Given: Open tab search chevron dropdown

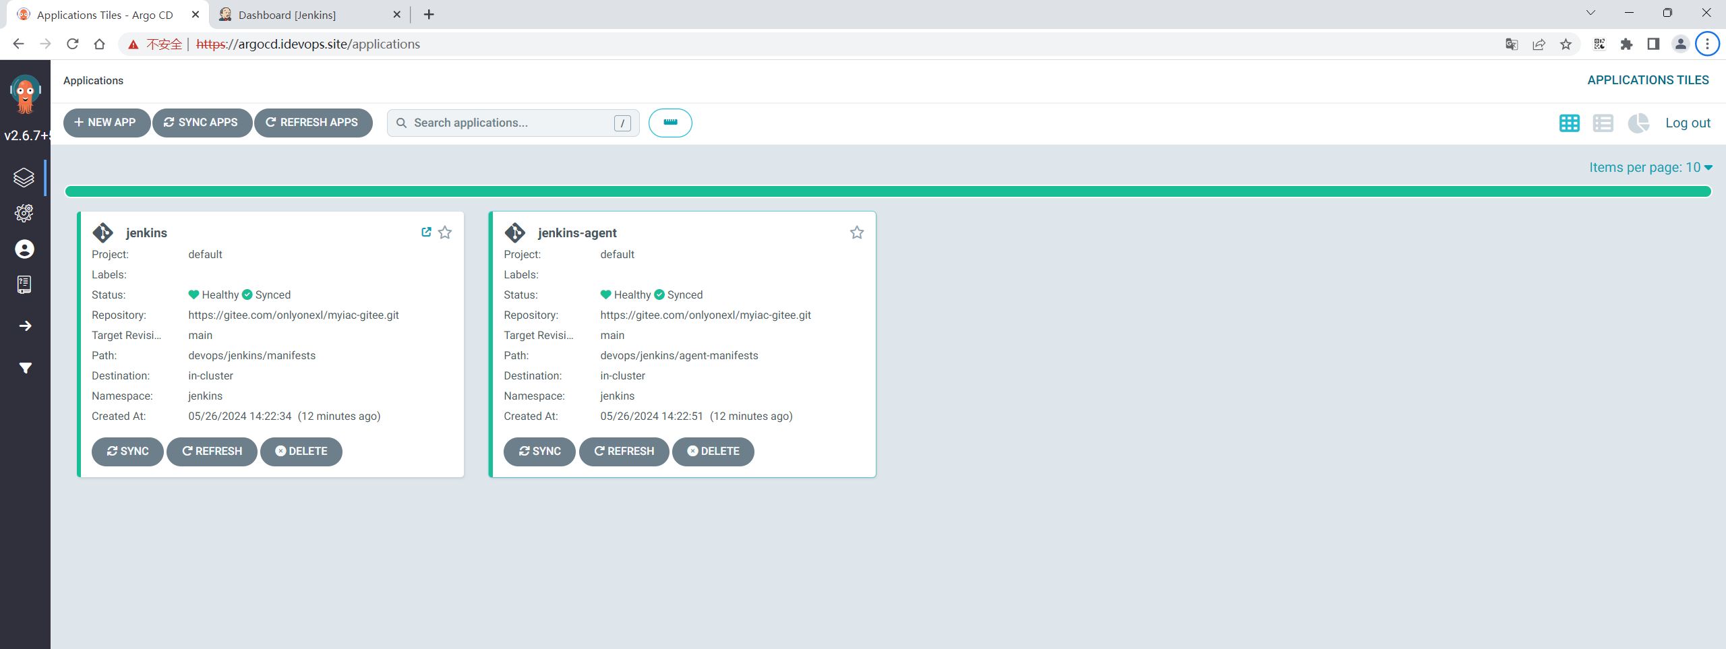Looking at the screenshot, I should [1590, 13].
